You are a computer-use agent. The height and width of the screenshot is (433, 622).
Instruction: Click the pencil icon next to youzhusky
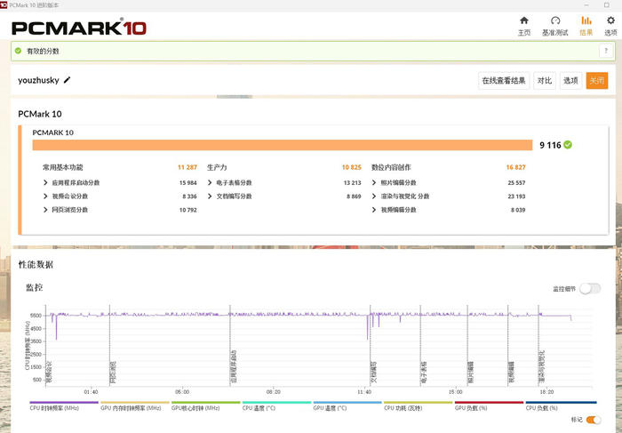[x=68, y=80]
